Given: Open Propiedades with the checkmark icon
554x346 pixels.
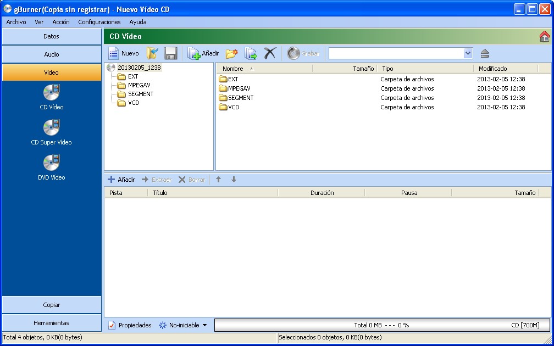Looking at the screenshot, I should click(112, 325).
